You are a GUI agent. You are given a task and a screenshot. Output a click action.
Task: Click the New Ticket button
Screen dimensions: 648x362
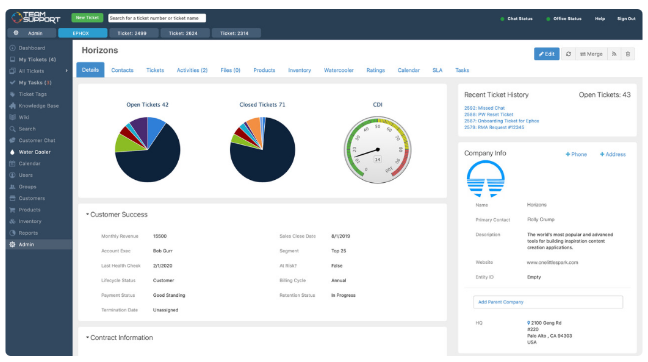87,18
